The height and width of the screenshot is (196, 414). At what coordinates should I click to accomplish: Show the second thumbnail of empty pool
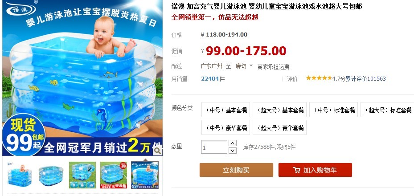point(51,175)
